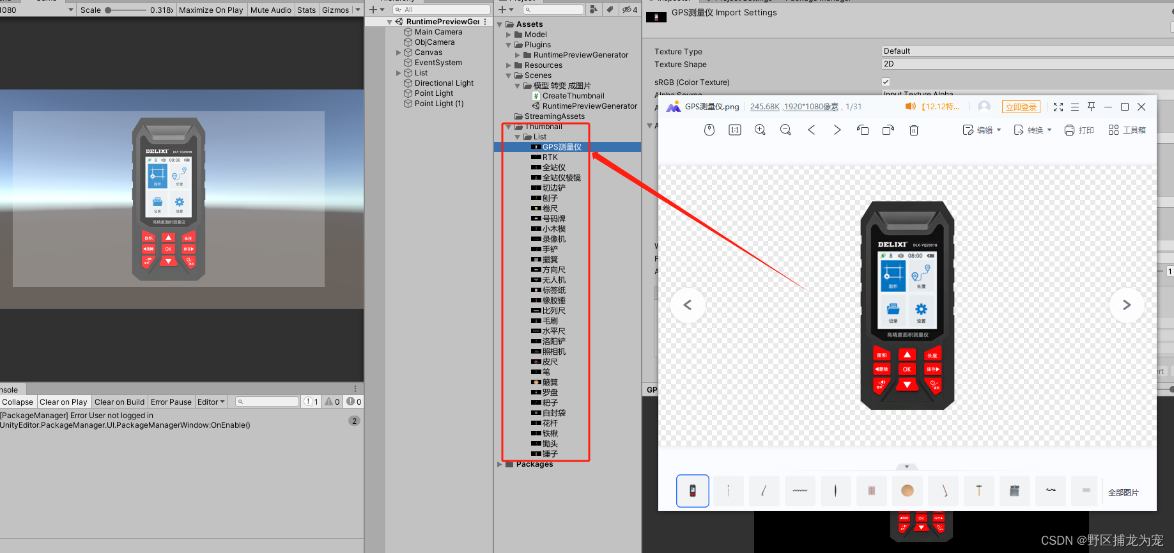Expand the Packages folder in Project
Viewport: 1174px width, 553px height.
[x=500, y=464]
